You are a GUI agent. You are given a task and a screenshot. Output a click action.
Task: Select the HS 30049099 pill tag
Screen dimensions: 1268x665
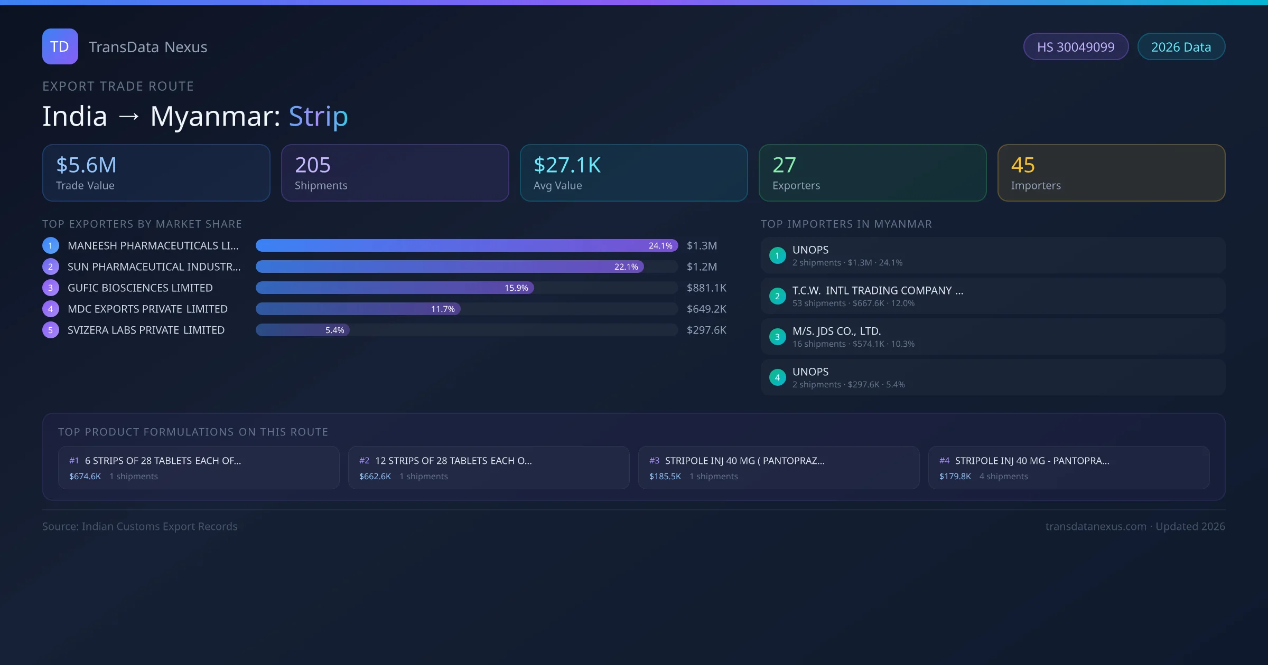[1076, 47]
